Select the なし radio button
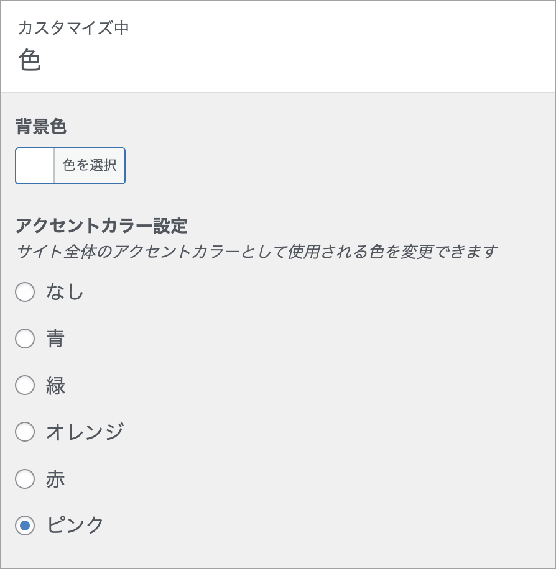 [25, 292]
